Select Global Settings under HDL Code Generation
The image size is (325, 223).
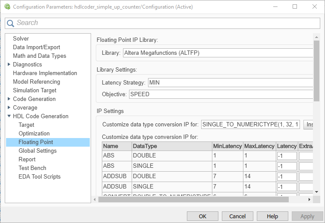pos(38,151)
